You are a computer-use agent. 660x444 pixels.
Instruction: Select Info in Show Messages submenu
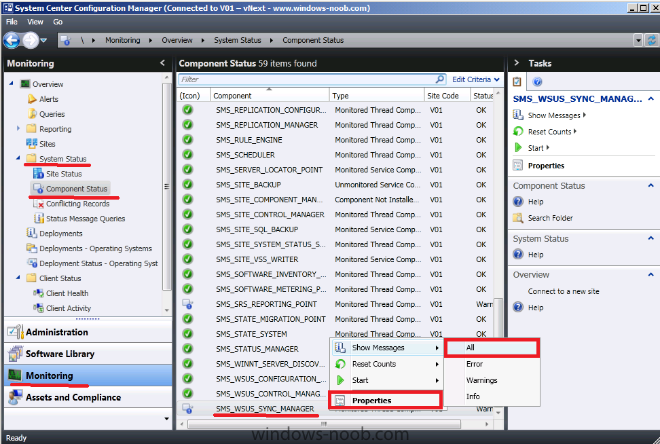click(x=492, y=396)
